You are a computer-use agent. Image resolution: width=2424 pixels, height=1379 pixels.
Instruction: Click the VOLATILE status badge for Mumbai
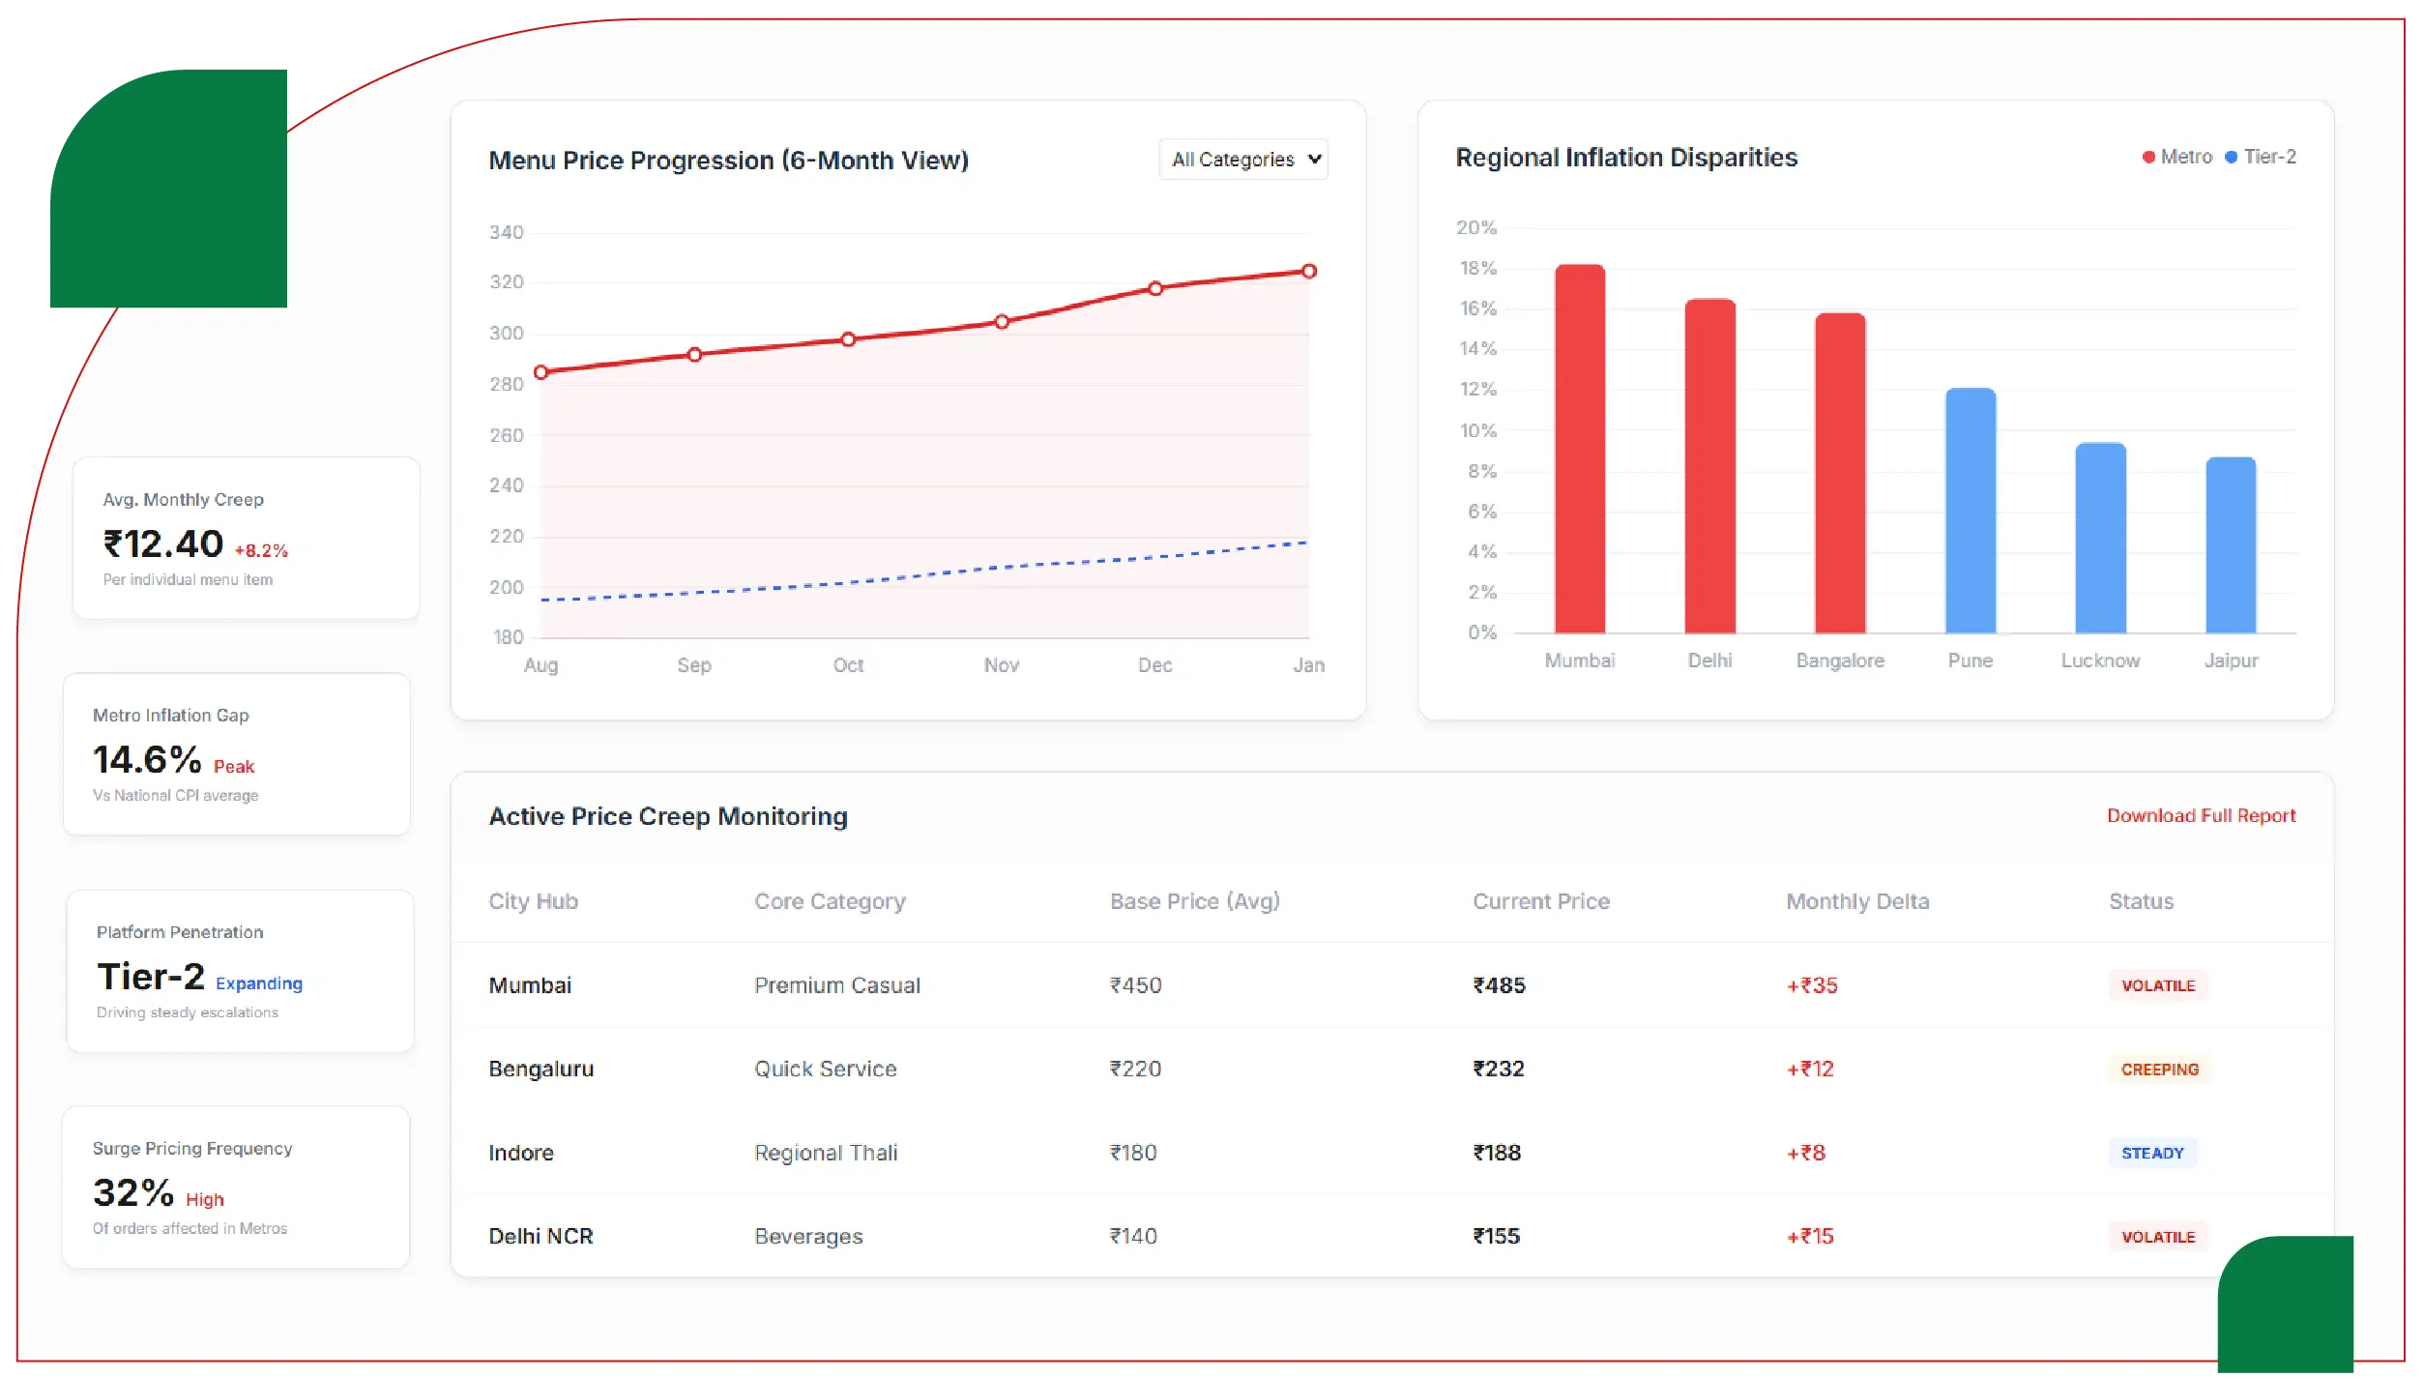[2157, 985]
